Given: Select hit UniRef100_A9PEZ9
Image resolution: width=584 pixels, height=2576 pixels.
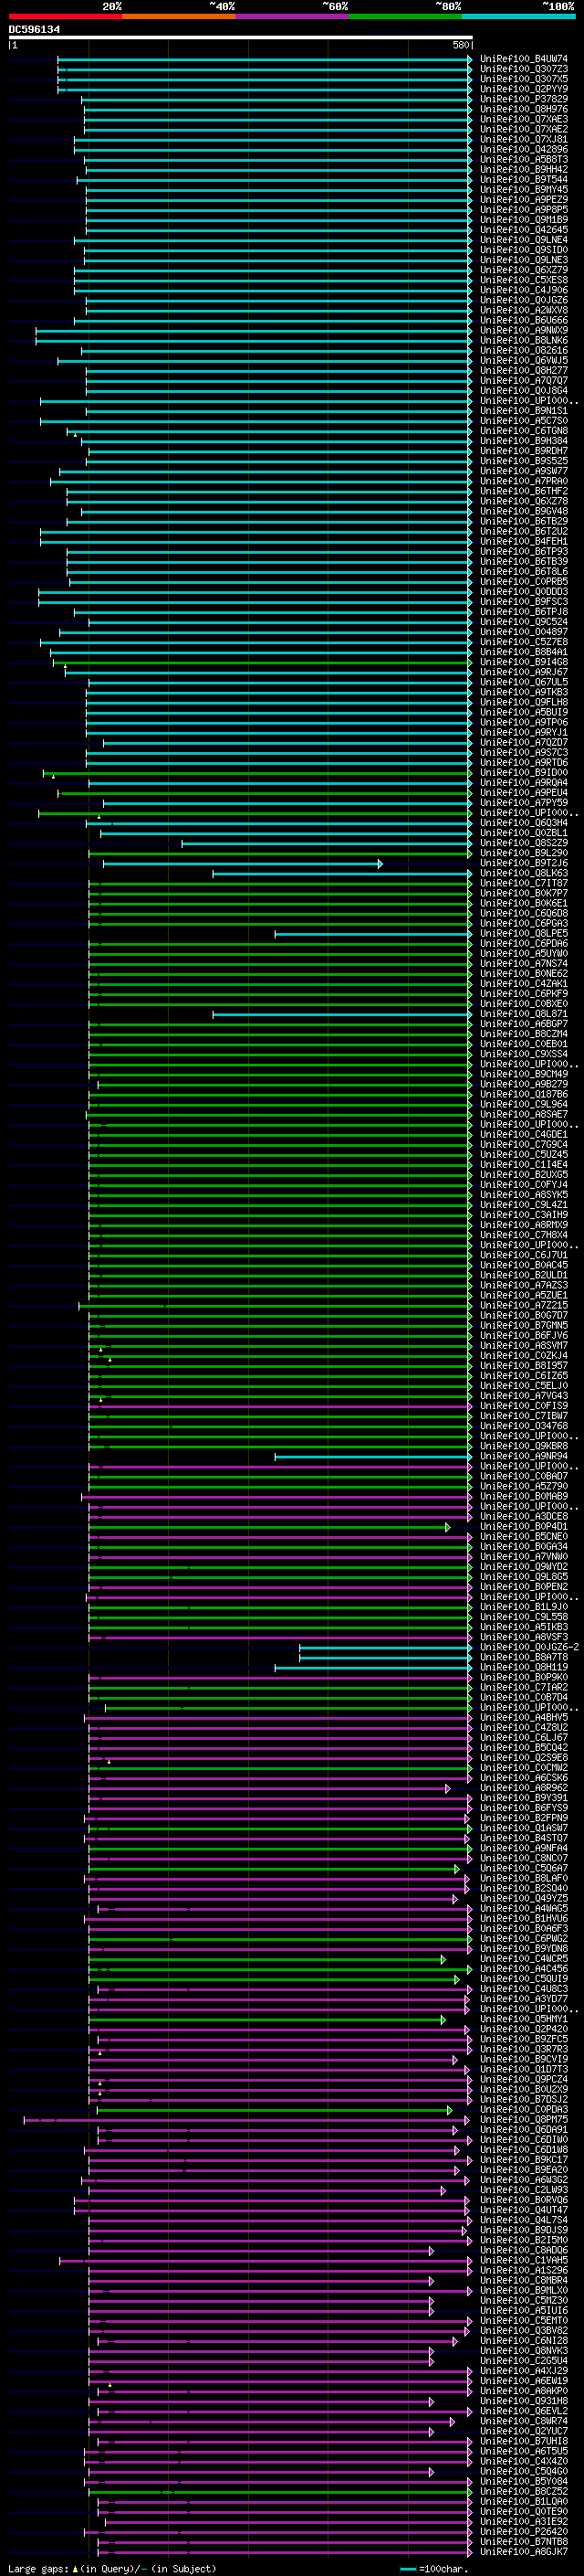Looking at the screenshot, I should 524,199.
